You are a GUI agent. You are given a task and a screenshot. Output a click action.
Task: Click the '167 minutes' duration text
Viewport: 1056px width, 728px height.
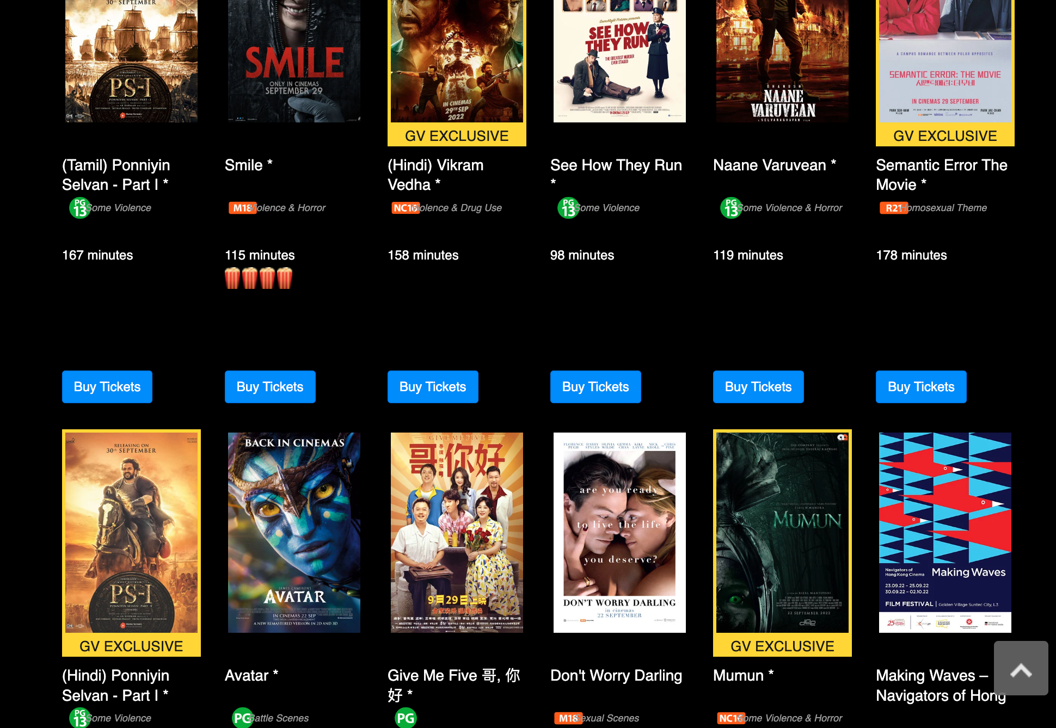97,255
